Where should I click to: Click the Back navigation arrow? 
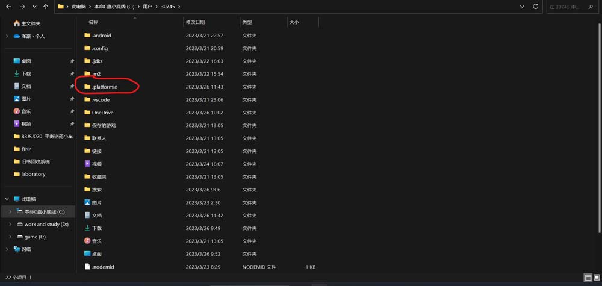click(x=9, y=7)
